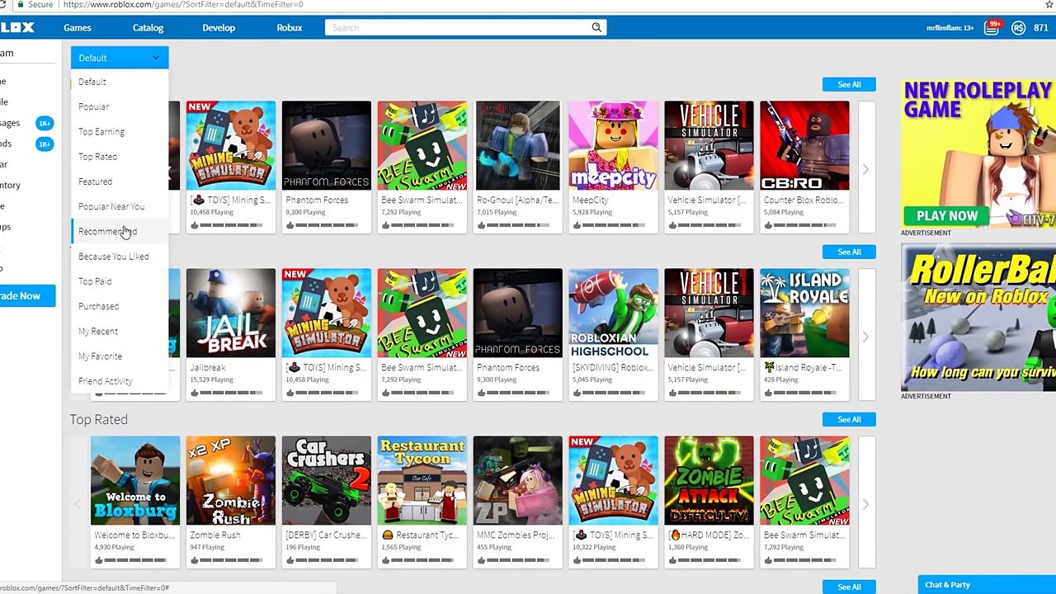
Task: Go to the Develop nav tab
Action: pos(219,28)
